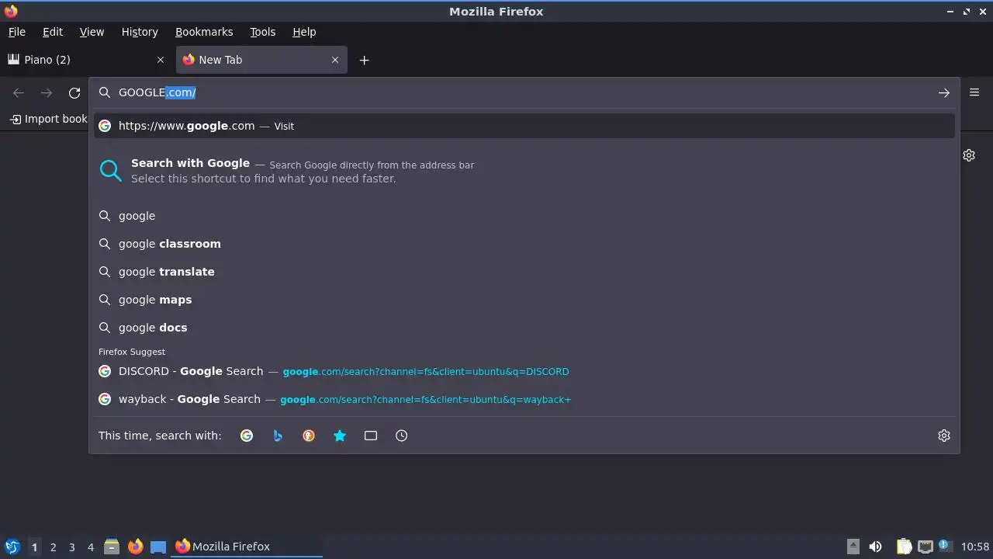Choose the 'google' search suggestion
Image resolution: width=993 pixels, height=559 pixels.
coord(524,216)
